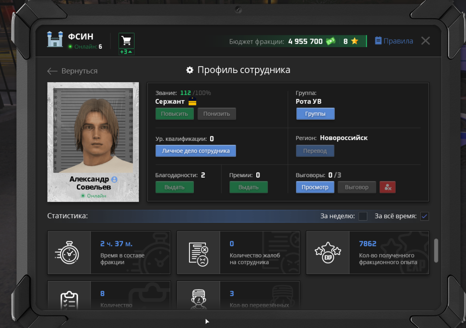Screen dimensions: 466x328
Task: Open the Группы button
Action: (315, 114)
